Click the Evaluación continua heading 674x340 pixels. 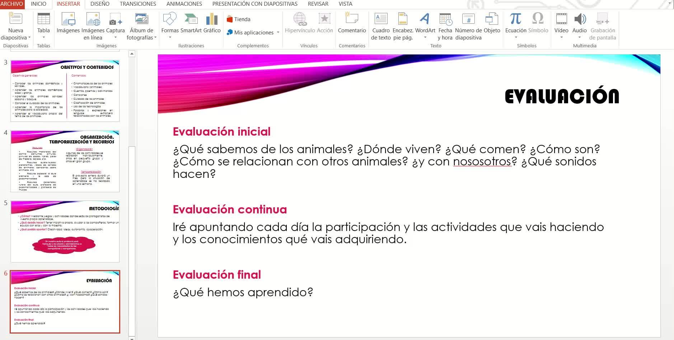(230, 209)
